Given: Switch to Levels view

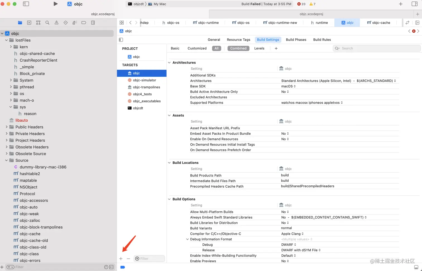Looking at the screenshot, I should click(x=259, y=48).
